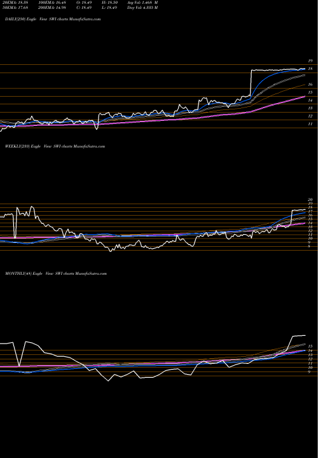Viewport: 318px width, 458px height.
Task: Click the 12 price label on daily chart
Action: click(310, 116)
